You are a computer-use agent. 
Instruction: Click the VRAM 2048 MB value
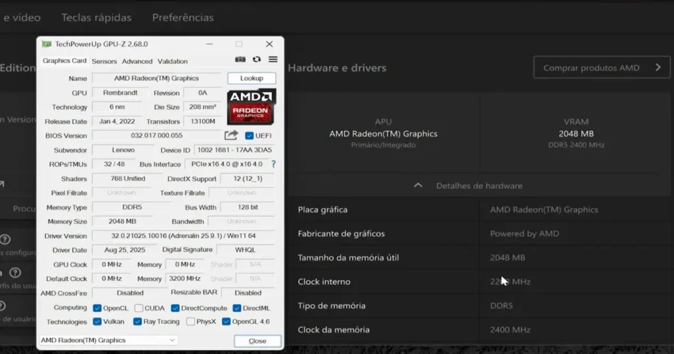point(576,134)
